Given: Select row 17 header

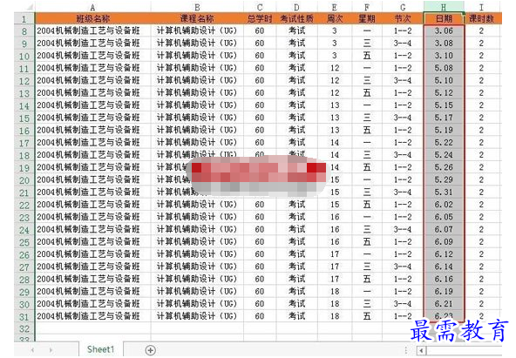Looking at the screenshot, I should (24, 143).
